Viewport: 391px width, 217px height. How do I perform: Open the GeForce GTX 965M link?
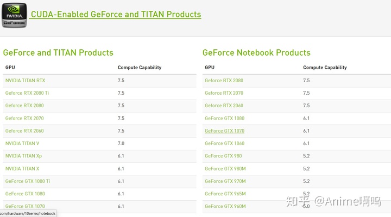click(225, 194)
